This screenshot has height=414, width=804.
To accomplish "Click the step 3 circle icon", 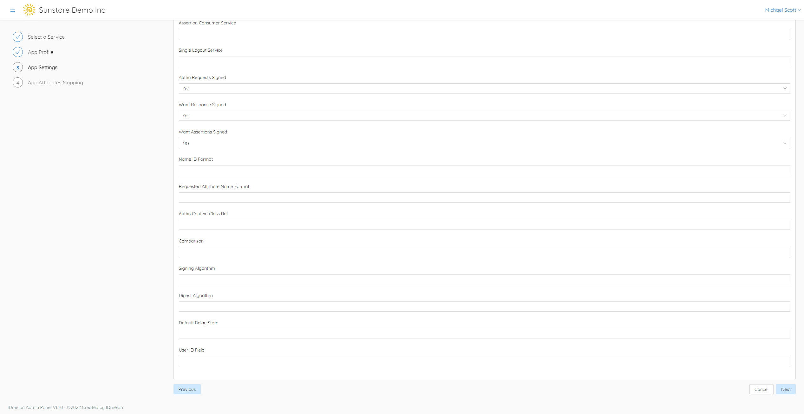I will click(18, 67).
